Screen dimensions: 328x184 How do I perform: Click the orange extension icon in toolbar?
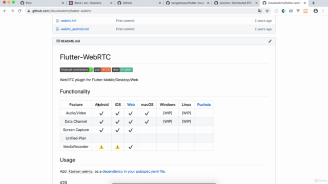click(305, 11)
